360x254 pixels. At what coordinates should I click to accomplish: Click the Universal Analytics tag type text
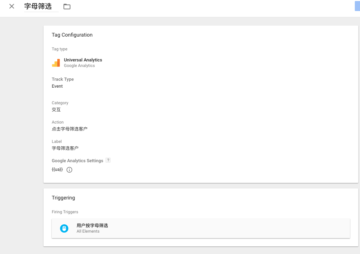tap(83, 60)
